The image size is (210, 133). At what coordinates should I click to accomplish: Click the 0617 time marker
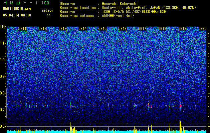click(142, 29)
